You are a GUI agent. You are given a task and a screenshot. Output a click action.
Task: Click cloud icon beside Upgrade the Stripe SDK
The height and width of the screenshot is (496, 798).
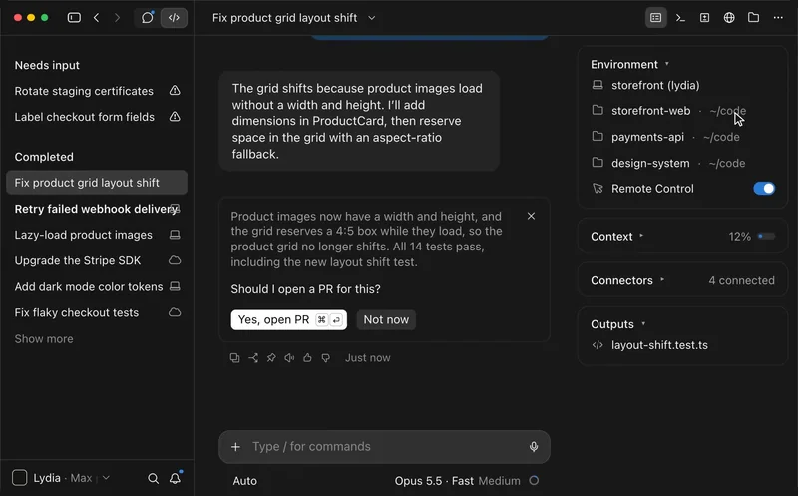point(175,260)
